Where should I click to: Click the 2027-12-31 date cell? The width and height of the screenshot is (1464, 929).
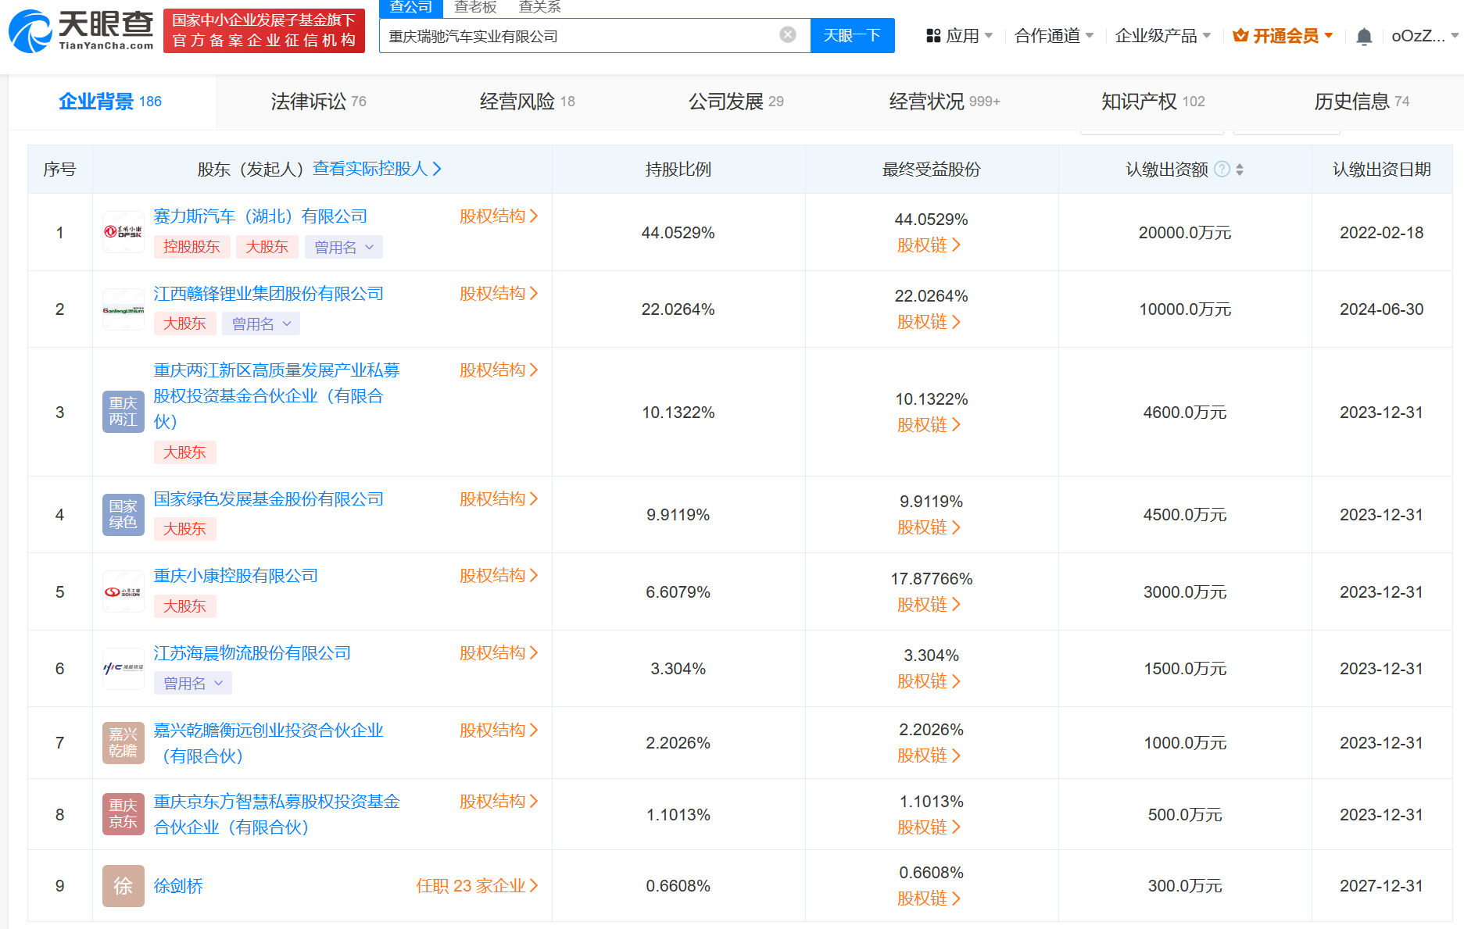(x=1381, y=886)
